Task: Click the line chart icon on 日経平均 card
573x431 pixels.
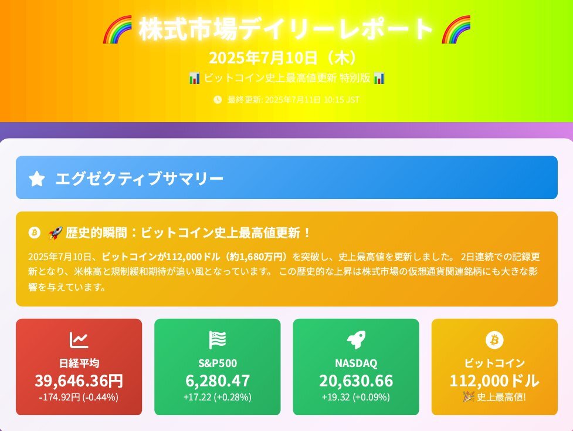Action: (x=79, y=340)
